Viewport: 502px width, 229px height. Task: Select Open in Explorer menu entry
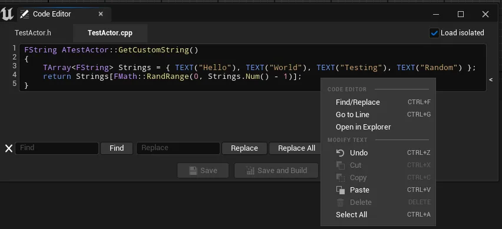[378, 127]
